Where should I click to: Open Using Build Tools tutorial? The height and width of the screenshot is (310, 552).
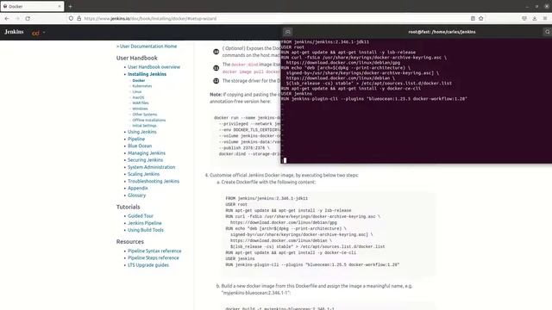point(146,230)
